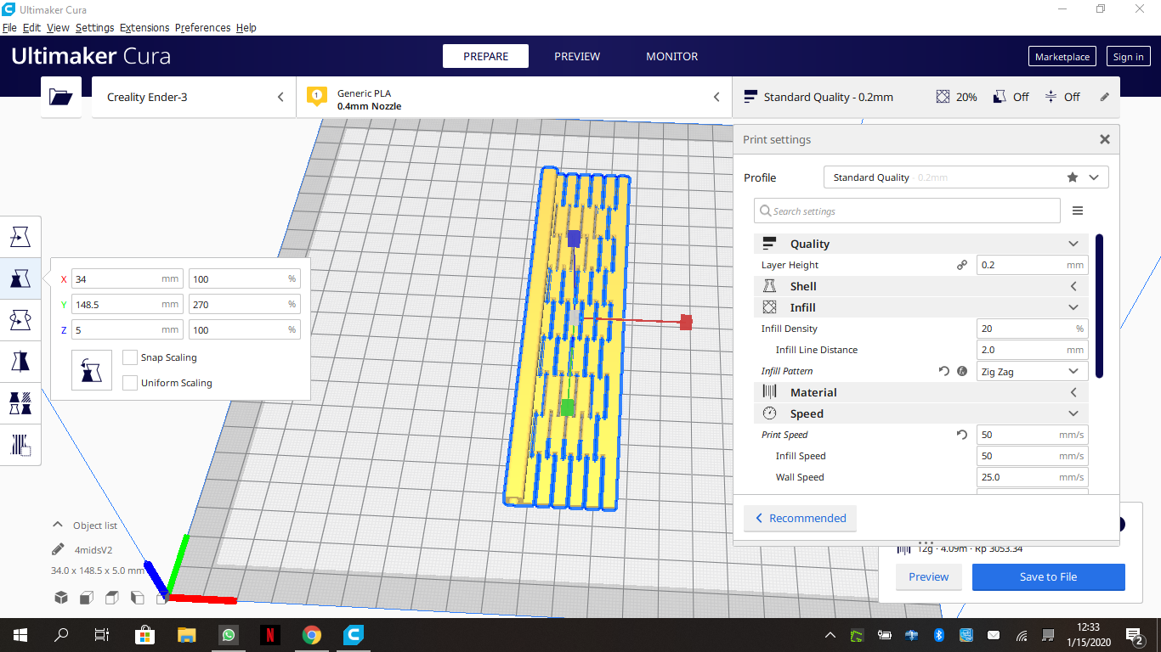Image resolution: width=1161 pixels, height=652 pixels.
Task: Click the Save to File button
Action: pos(1049,576)
